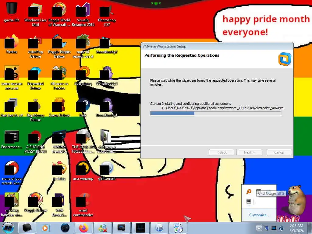This screenshot has height=234, width=312.
Task: Click the orange magnifier tray popup icon
Action: (x=249, y=191)
